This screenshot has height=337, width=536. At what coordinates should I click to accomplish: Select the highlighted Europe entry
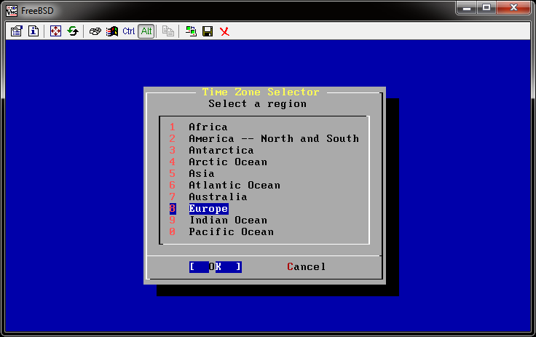coord(208,208)
